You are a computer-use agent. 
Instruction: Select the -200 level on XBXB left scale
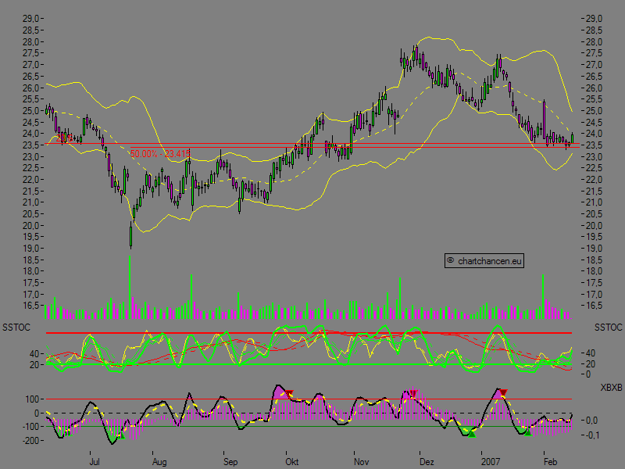tap(30, 441)
